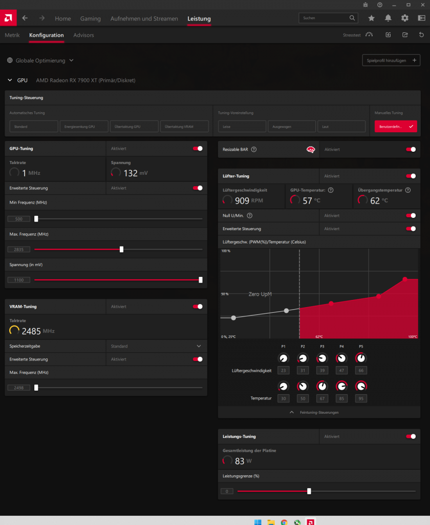Reset tuning with the undo arrow icon
The width and height of the screenshot is (430, 525).
coord(421,35)
